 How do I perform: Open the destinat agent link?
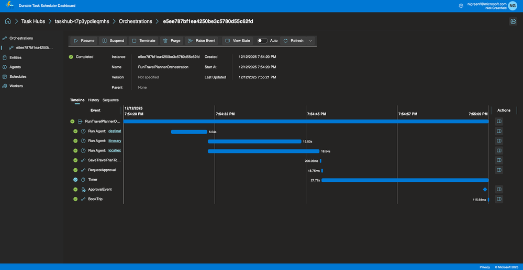[115, 131]
